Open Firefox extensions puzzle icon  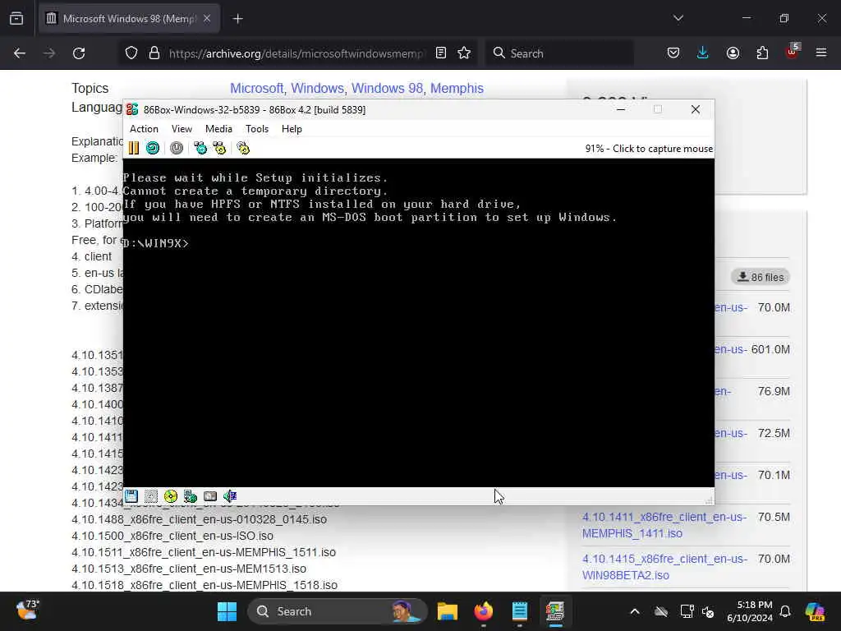pyautogui.click(x=762, y=53)
